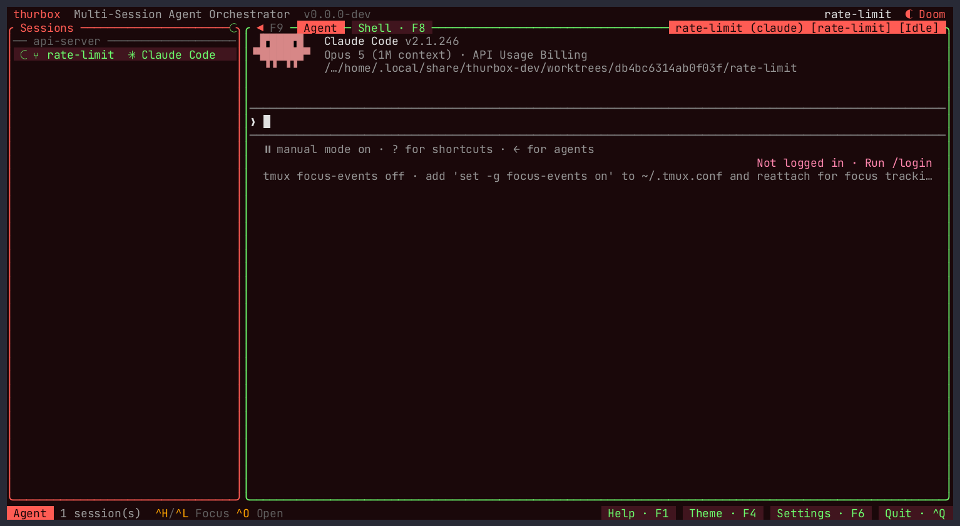Screen dimensions: 960x526
Task: Switch to the Agent tab
Action: point(320,28)
